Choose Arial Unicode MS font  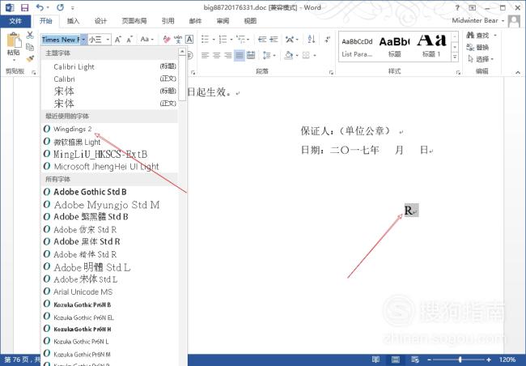(x=109, y=292)
